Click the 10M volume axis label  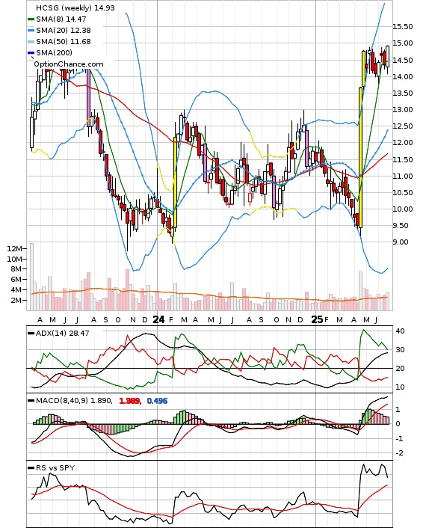(14, 260)
